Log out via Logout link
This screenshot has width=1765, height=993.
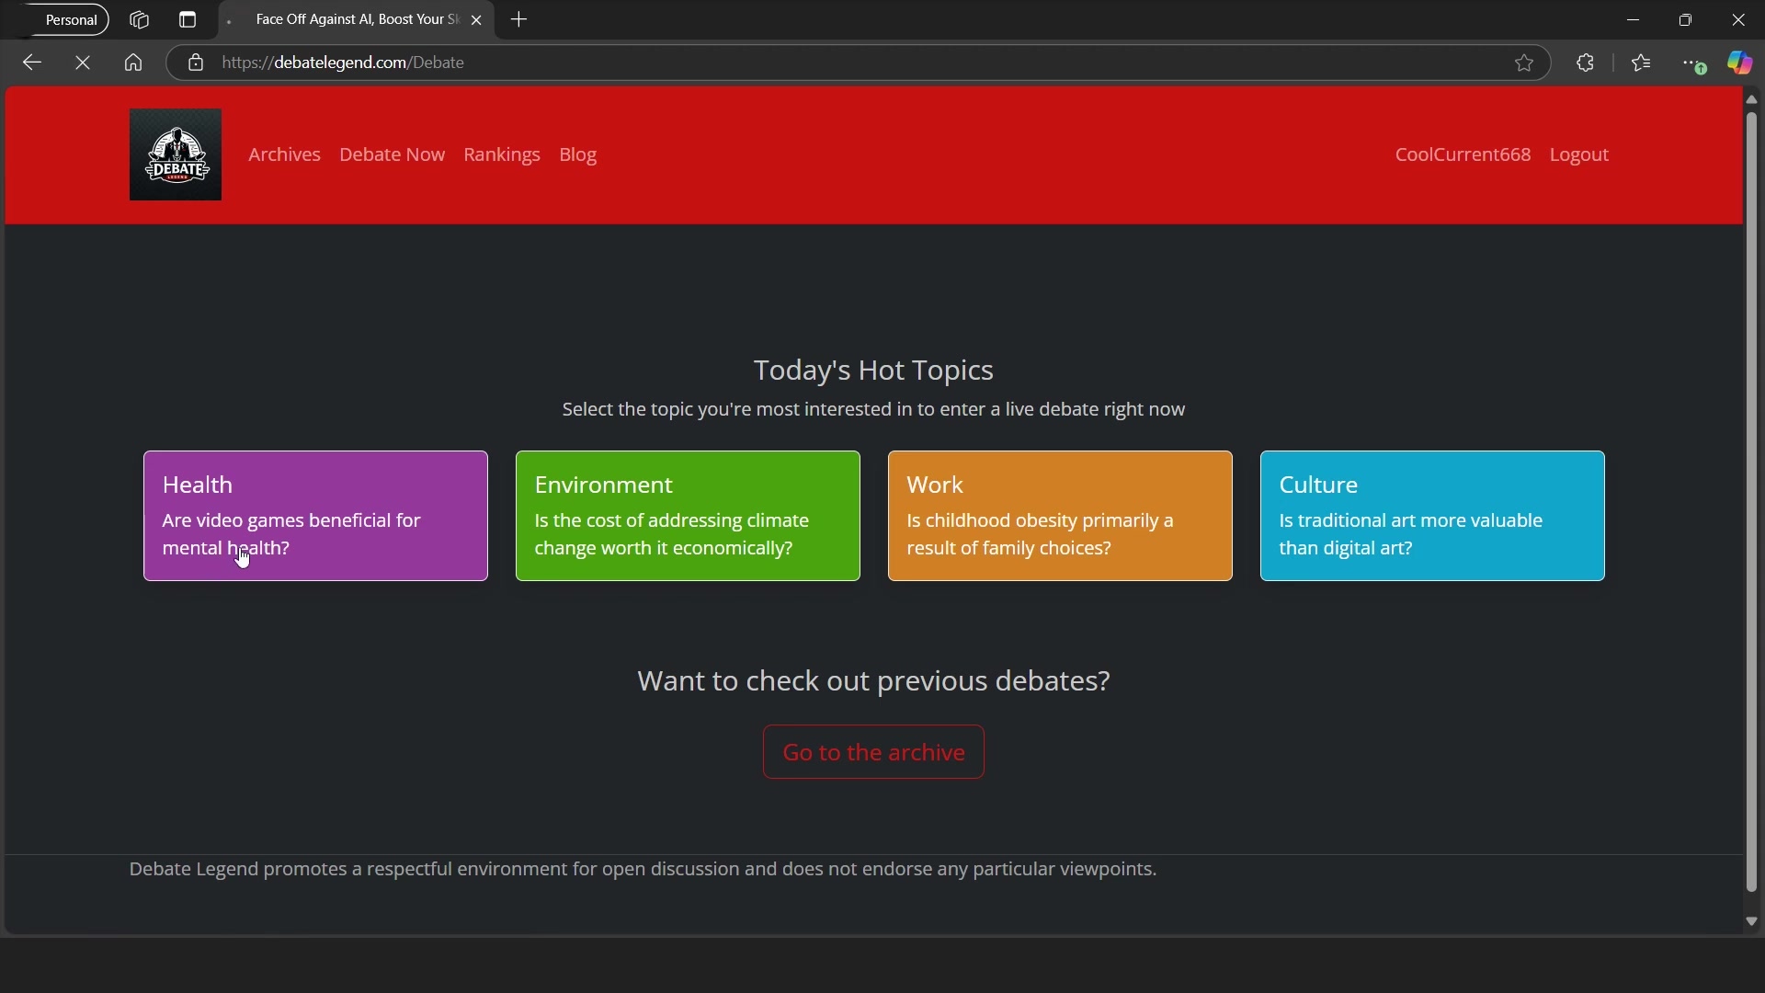click(x=1579, y=154)
